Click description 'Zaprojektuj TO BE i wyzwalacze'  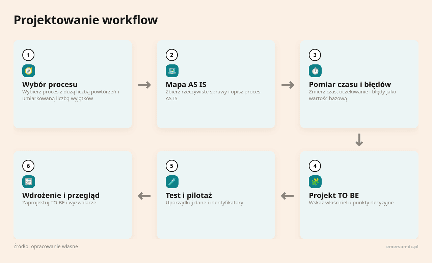(59, 203)
